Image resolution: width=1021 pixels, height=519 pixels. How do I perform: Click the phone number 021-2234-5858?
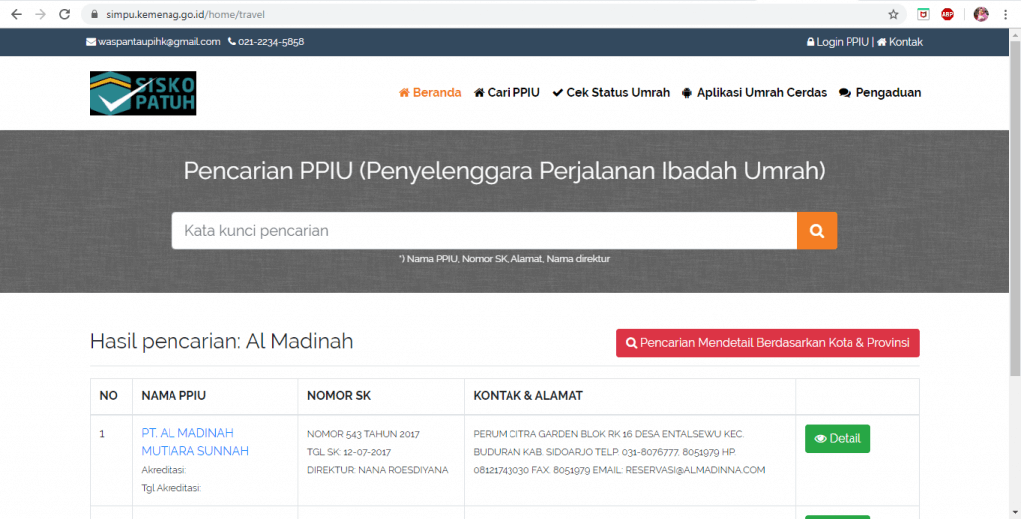tap(266, 42)
